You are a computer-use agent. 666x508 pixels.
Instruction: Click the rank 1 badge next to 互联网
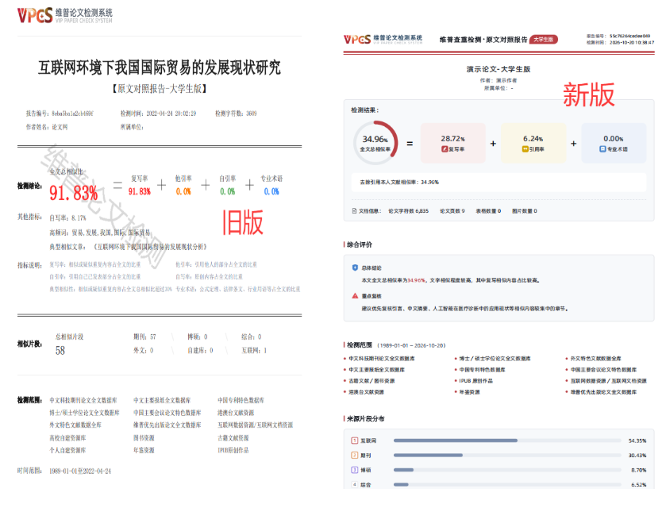pyautogui.click(x=355, y=441)
